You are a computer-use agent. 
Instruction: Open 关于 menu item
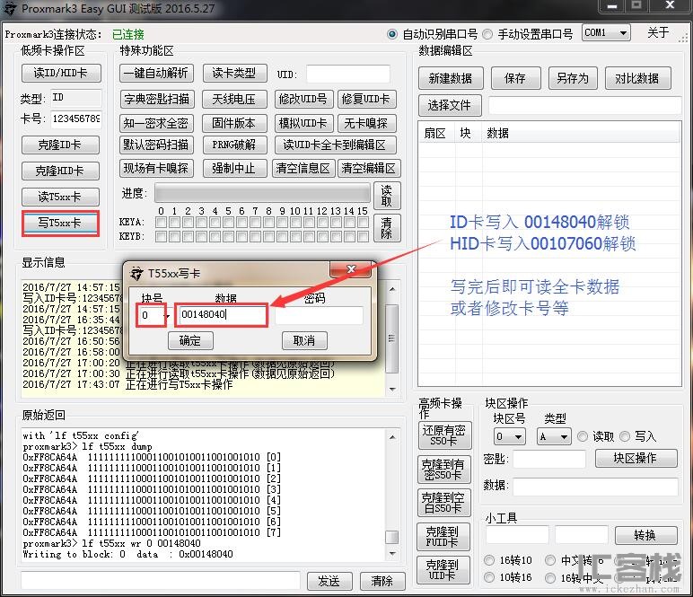(x=658, y=32)
